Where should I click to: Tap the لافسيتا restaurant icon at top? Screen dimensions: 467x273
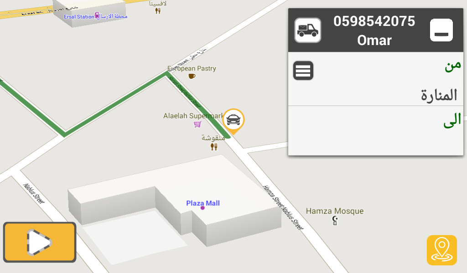pos(158,11)
